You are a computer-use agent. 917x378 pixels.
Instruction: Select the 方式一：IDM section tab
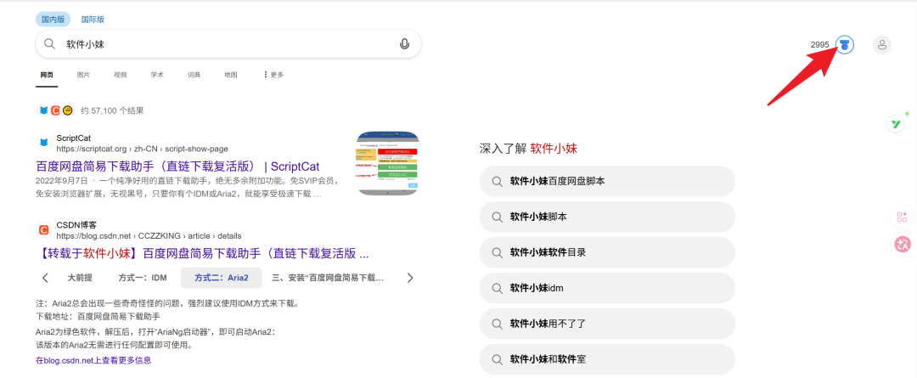(x=143, y=278)
